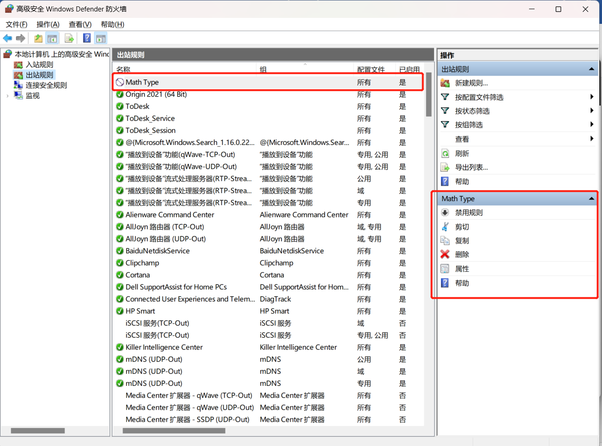The height and width of the screenshot is (446, 602).
Task: Toggle the show/hide console tree toolbar icon
Action: (52, 38)
